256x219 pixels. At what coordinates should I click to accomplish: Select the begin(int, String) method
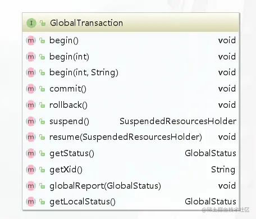tap(84, 73)
